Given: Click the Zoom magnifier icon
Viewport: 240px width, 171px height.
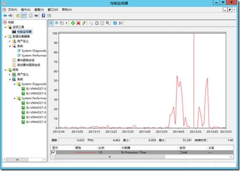Looking at the screenshot, I should click(108, 23).
